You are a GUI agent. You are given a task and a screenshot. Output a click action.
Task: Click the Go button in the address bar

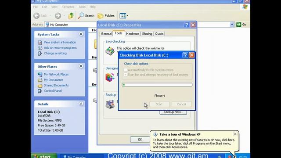pyautogui.click(x=241, y=25)
